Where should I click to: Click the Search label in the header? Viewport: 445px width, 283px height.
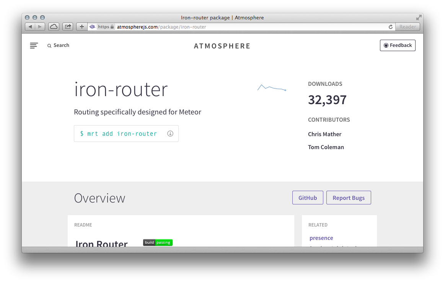click(x=61, y=45)
